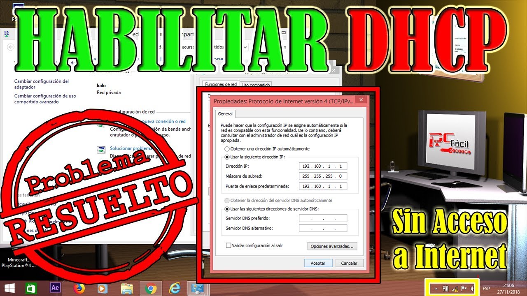Screen dimensions: 527x296
Task: Open the Action Center flag icon
Action: (x=464, y=289)
